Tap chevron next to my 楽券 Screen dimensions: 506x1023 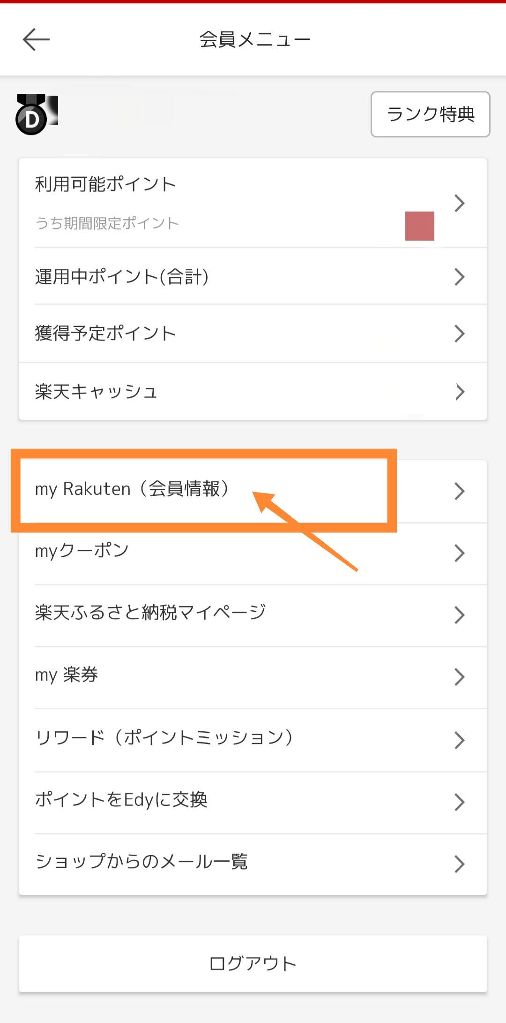pos(459,677)
